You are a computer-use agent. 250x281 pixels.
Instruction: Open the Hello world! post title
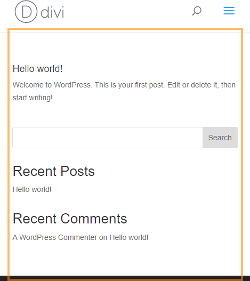click(38, 69)
